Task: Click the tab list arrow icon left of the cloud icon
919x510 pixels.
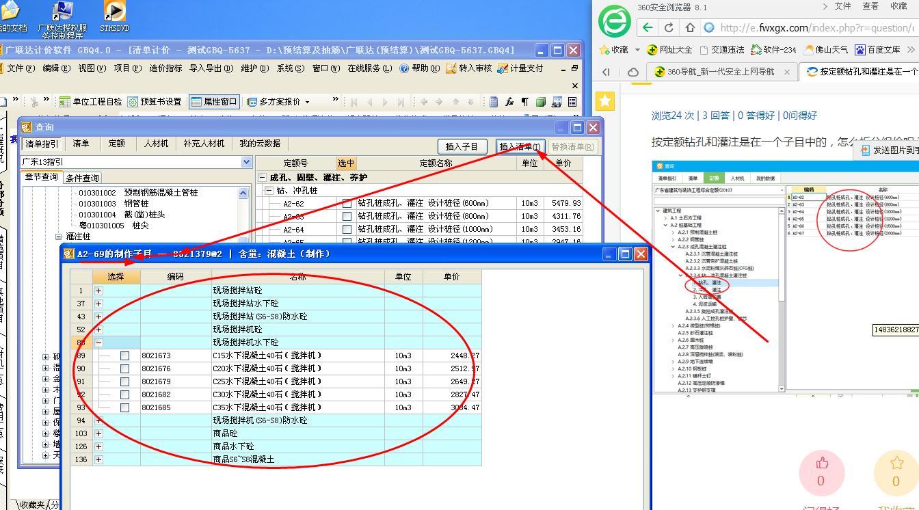Action: pos(606,72)
